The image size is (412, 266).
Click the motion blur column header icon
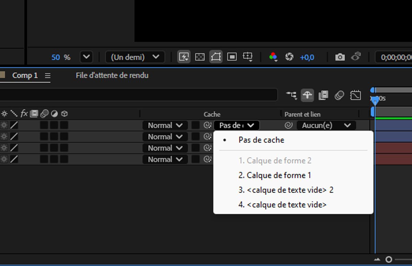coord(44,114)
